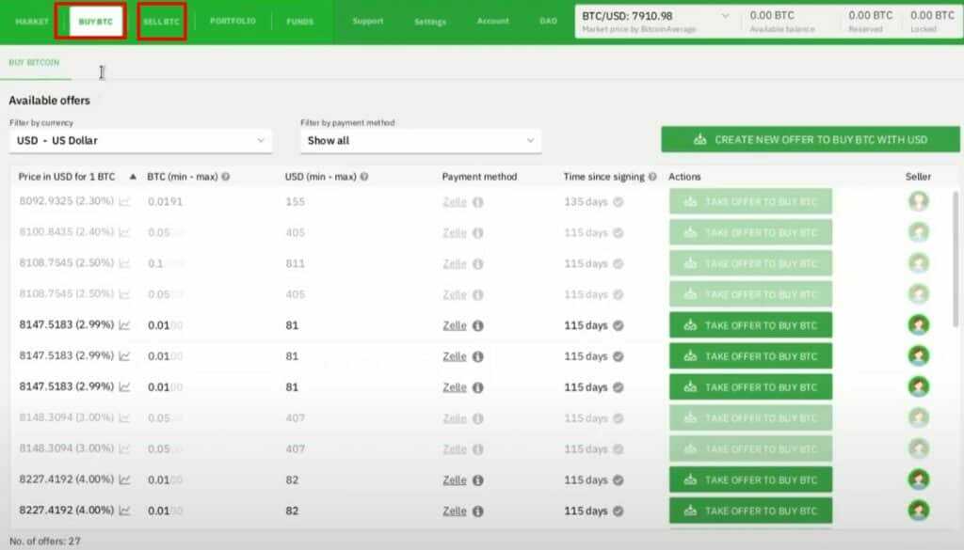Click the seller avatar on the 8147.5183 offer row

918,325
